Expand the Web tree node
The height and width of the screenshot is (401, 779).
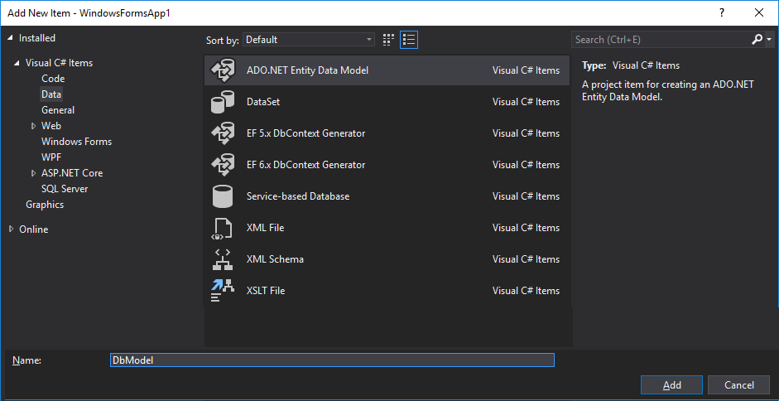(x=33, y=126)
